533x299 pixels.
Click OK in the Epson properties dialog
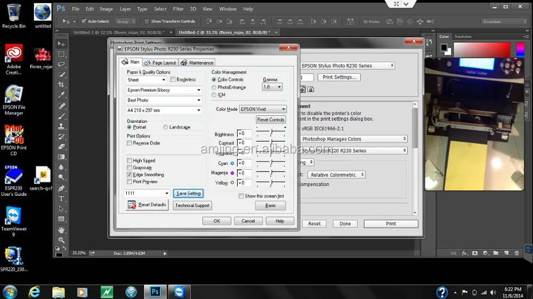point(216,221)
